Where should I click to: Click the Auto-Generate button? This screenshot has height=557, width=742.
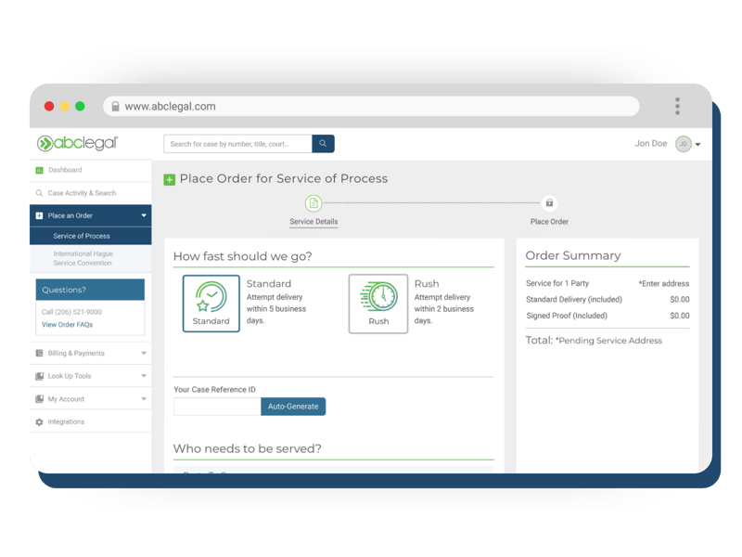[x=292, y=407]
